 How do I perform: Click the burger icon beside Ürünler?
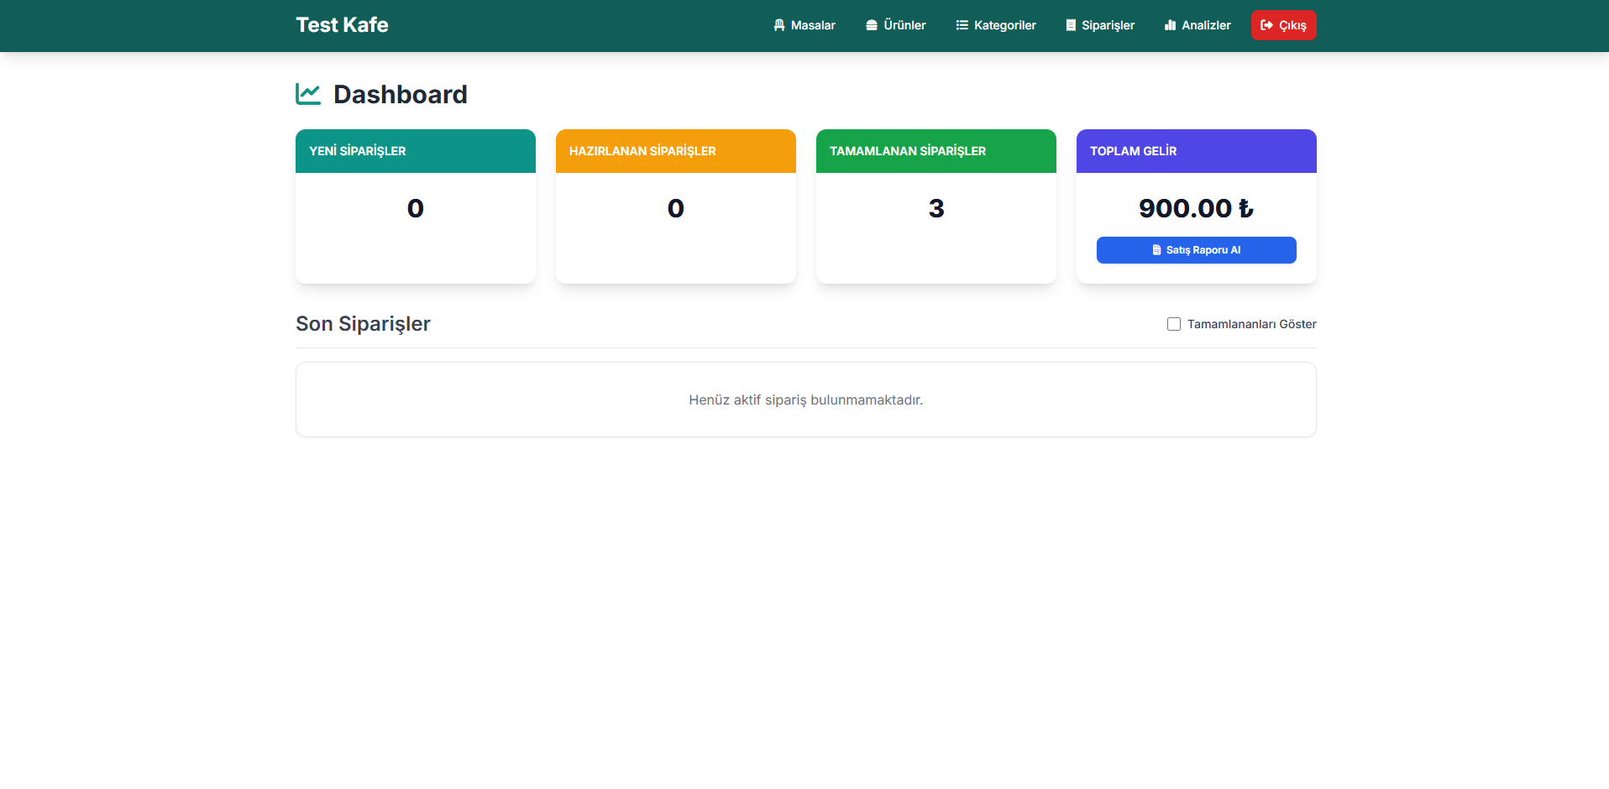(872, 25)
